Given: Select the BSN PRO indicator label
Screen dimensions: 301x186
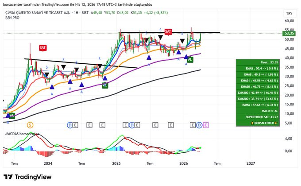Looking at the screenshot, I should 12,18.
